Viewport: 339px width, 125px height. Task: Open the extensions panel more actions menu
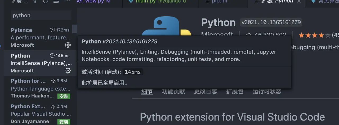click(67, 1)
